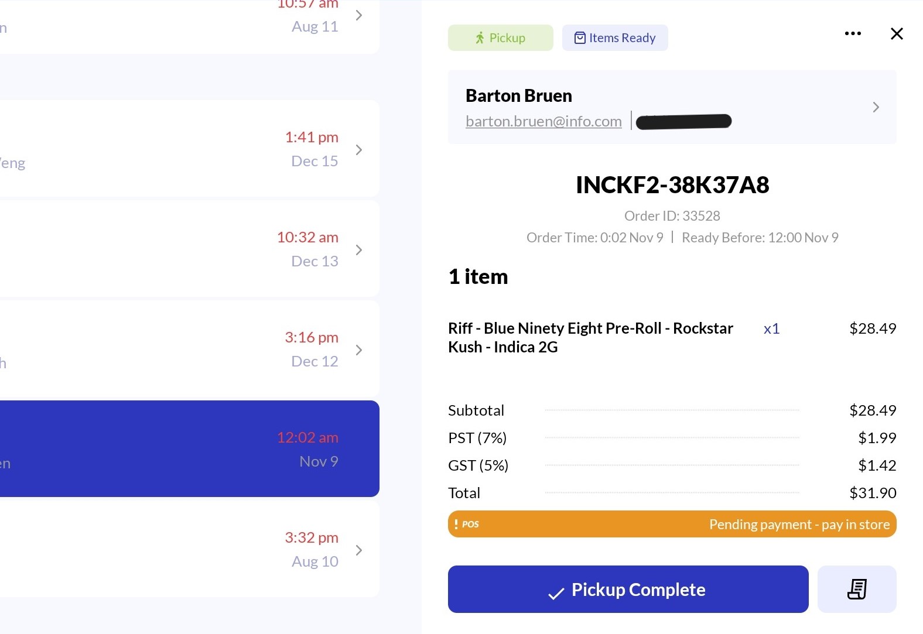Viewport: 923px width, 634px height.
Task: Click the bag icon in Items Ready
Action: (579, 38)
